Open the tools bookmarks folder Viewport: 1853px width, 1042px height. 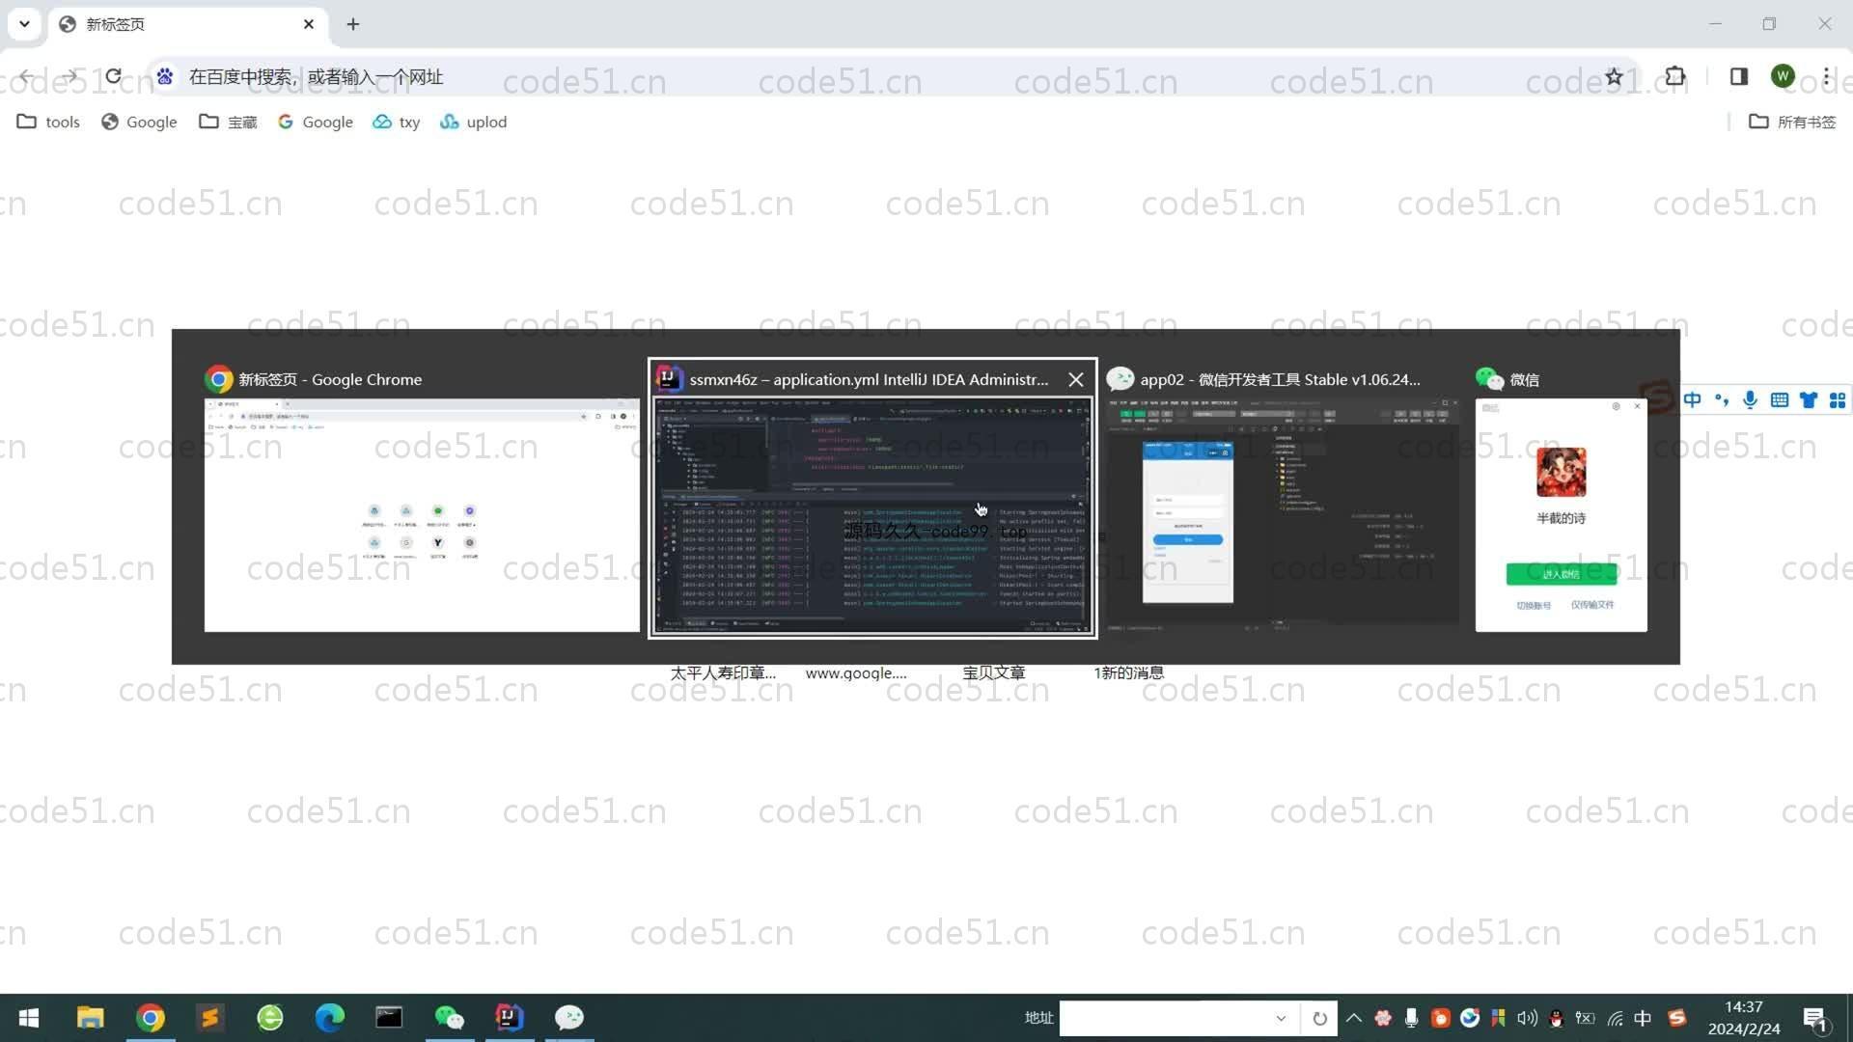[48, 122]
